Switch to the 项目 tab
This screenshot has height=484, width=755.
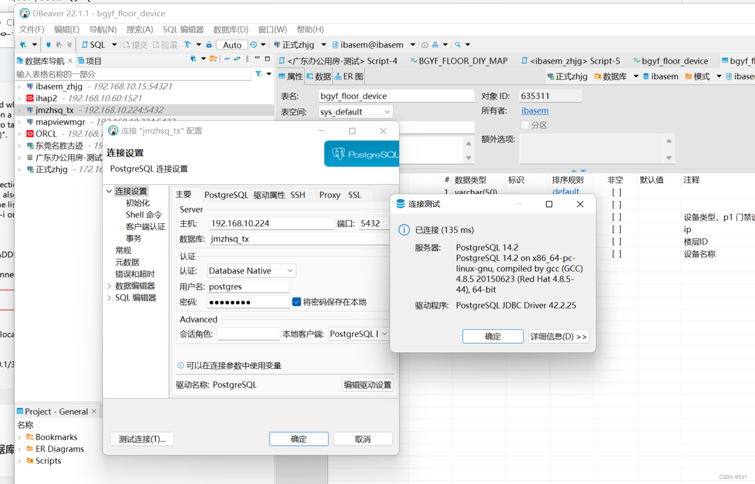tap(90, 61)
